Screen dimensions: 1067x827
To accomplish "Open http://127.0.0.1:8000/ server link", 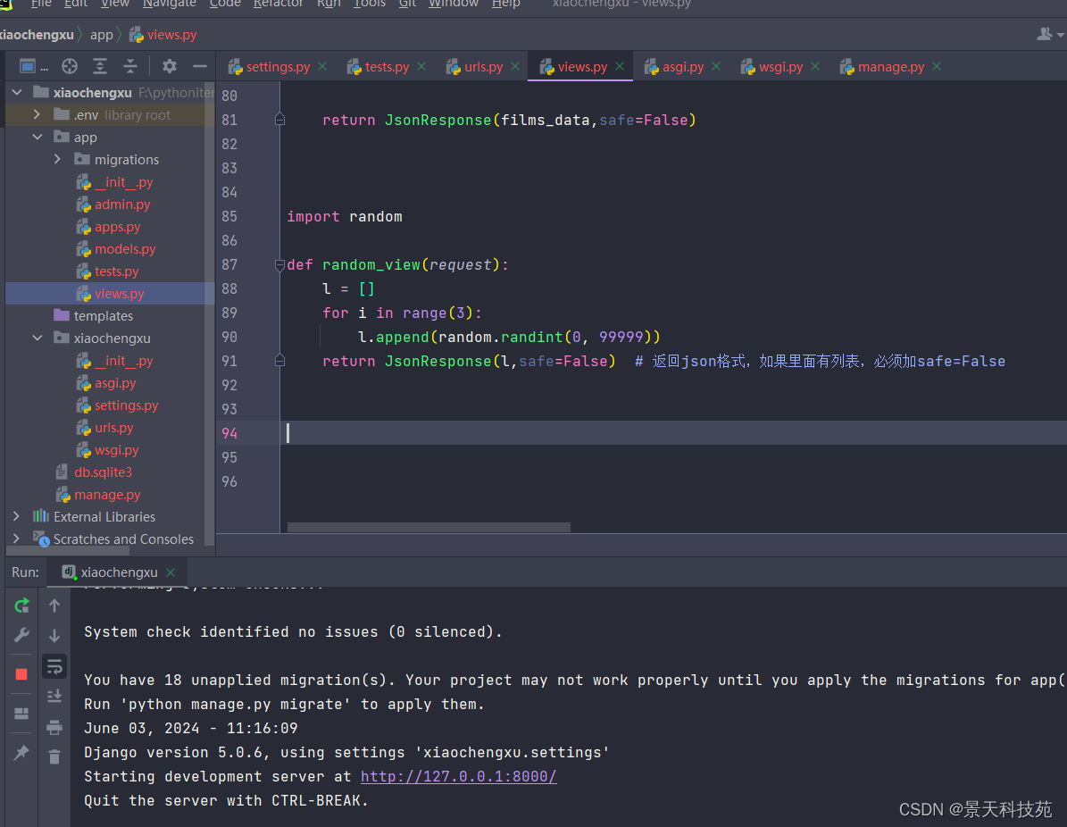I will pos(459,777).
